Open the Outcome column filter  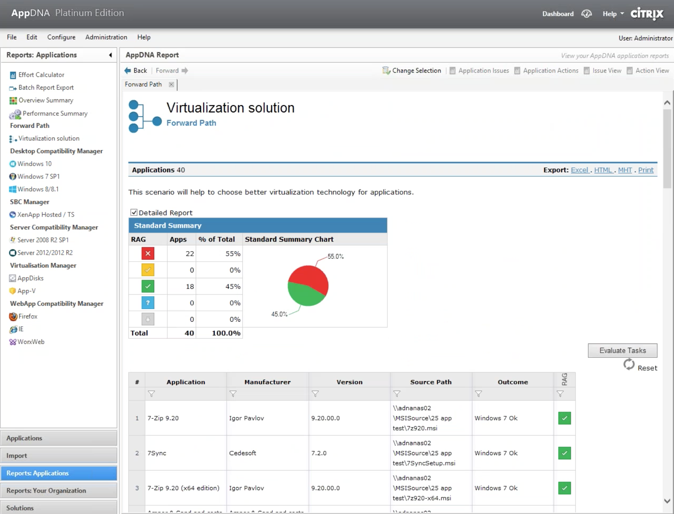point(479,394)
